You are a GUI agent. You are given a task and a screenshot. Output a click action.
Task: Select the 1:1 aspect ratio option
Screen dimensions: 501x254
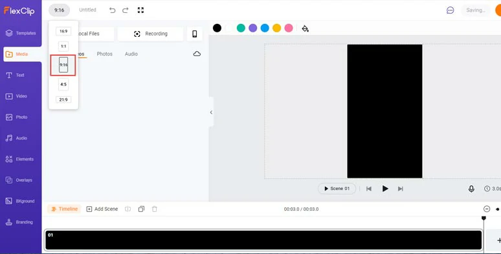point(63,47)
